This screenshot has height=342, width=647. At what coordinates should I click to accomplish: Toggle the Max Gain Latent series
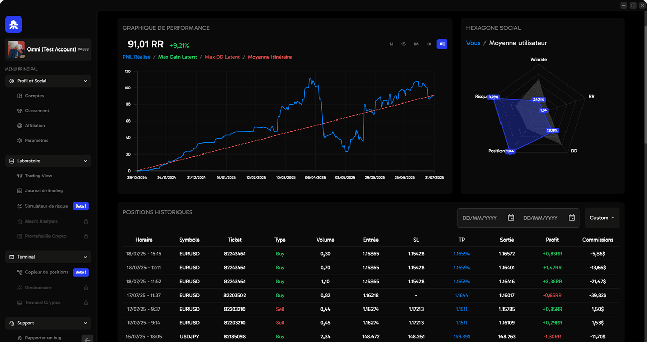click(x=177, y=57)
